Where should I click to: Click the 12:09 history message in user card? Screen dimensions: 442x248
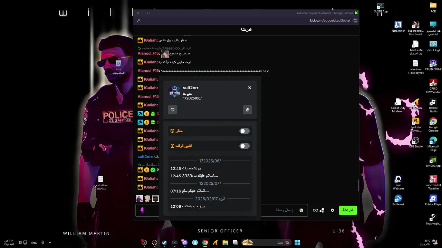pyautogui.click(x=188, y=206)
